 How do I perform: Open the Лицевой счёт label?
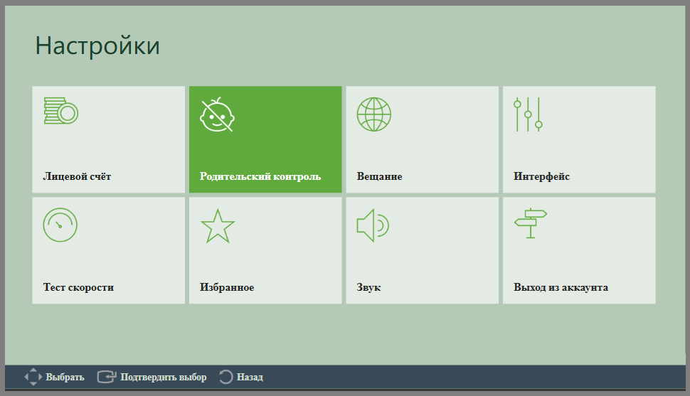click(x=77, y=176)
